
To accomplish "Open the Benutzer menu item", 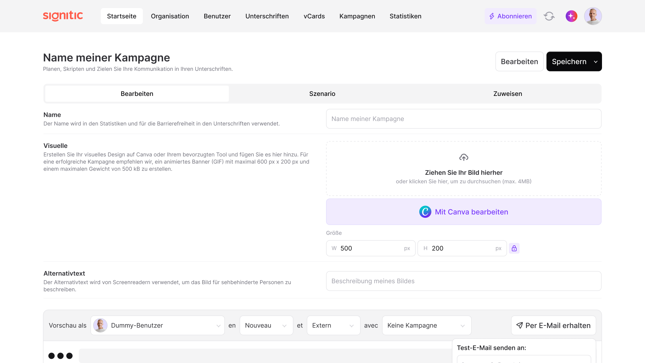I will [217, 16].
